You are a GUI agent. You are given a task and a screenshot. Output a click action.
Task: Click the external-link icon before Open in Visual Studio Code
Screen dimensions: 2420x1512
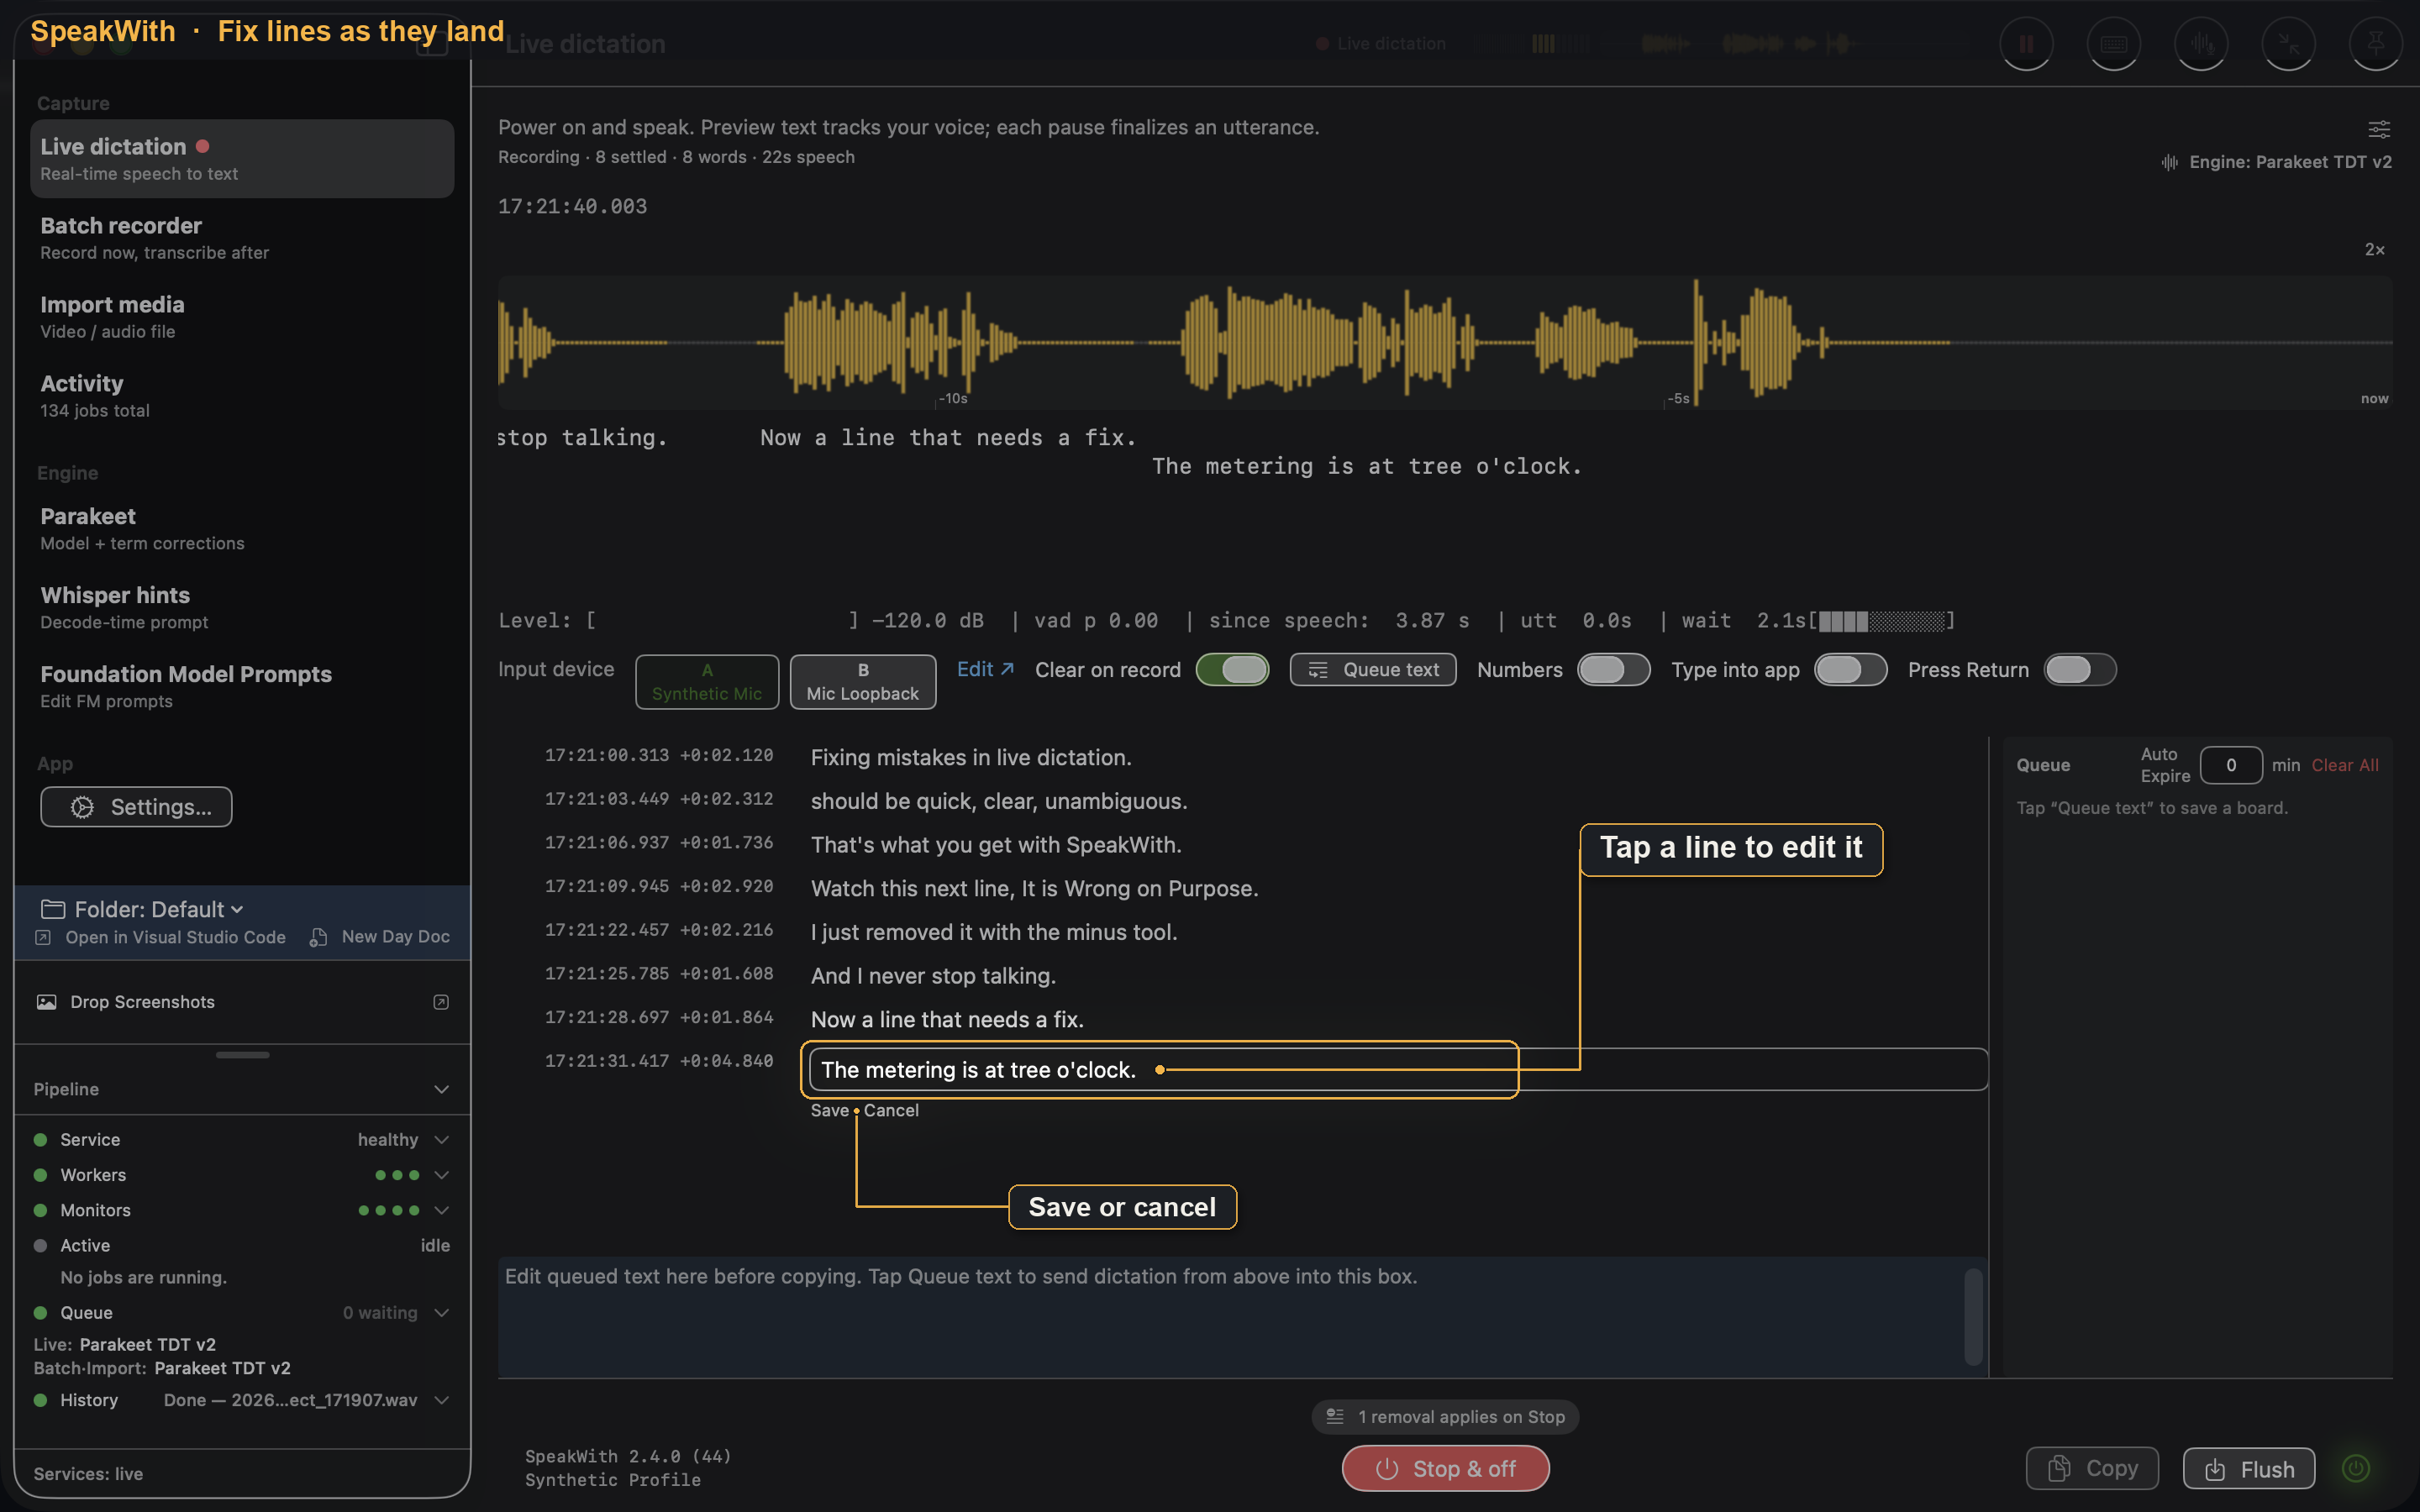(x=43, y=937)
